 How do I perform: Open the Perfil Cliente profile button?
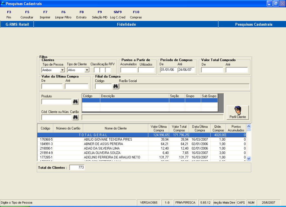(237, 112)
